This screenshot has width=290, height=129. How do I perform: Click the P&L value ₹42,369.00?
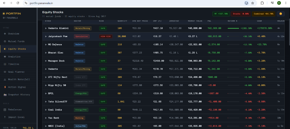click(x=214, y=28)
